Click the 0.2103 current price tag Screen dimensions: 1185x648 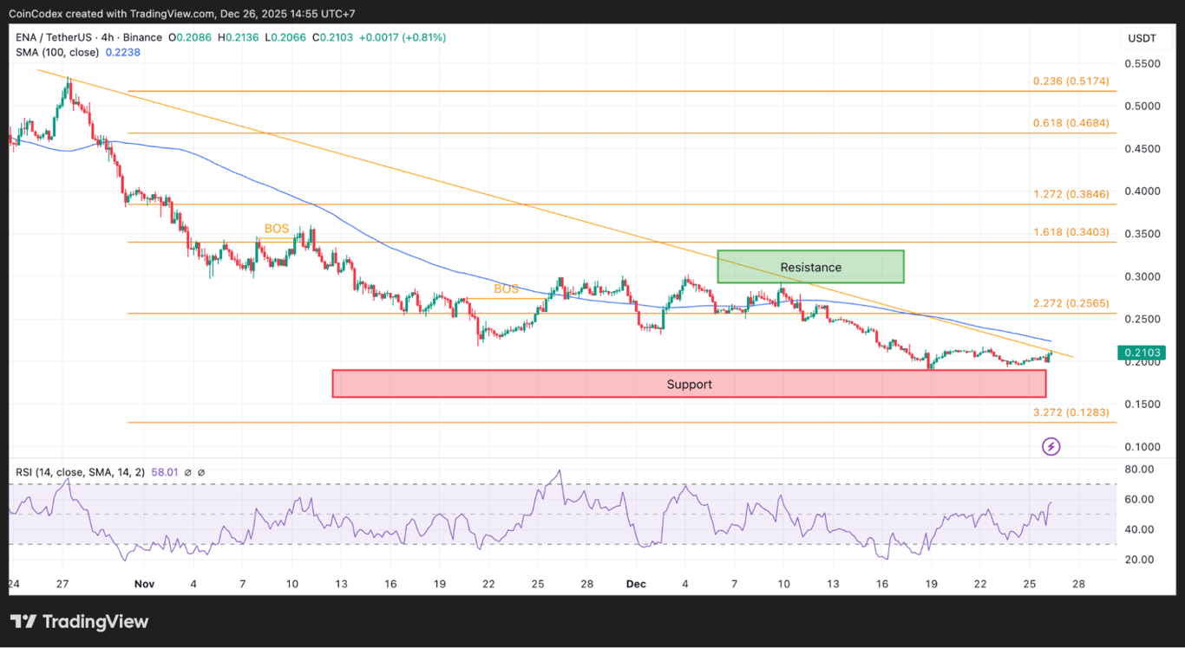[x=1142, y=353]
